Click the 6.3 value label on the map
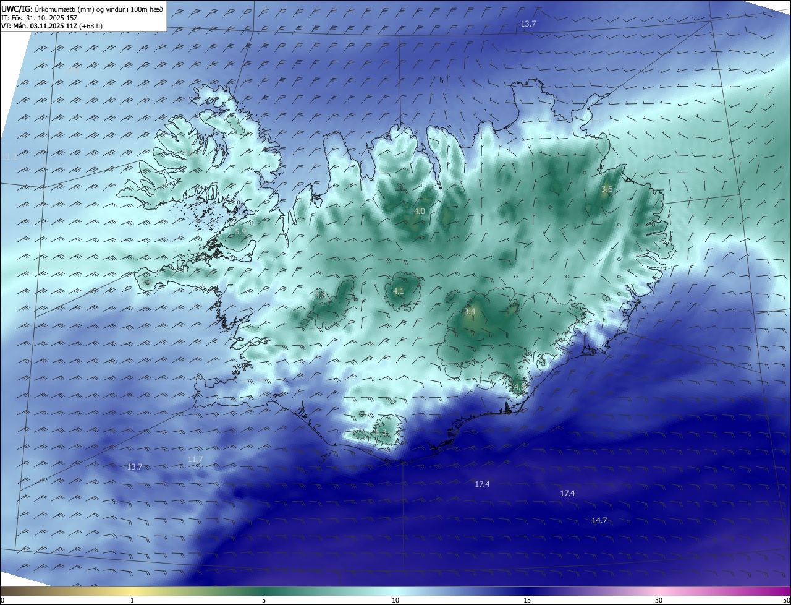This screenshot has height=605, width=791. (x=381, y=432)
